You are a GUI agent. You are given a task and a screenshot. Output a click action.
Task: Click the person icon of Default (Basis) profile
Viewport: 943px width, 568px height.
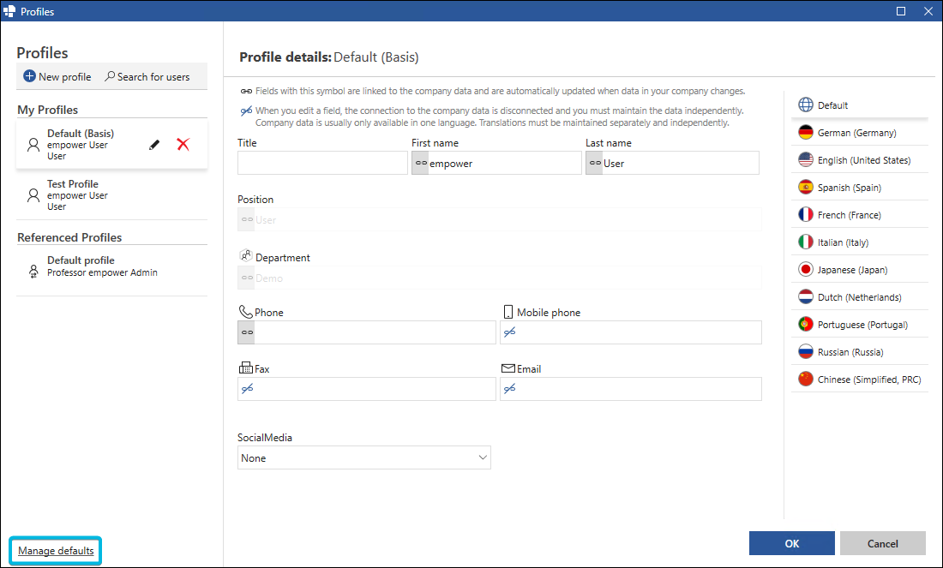tap(33, 144)
